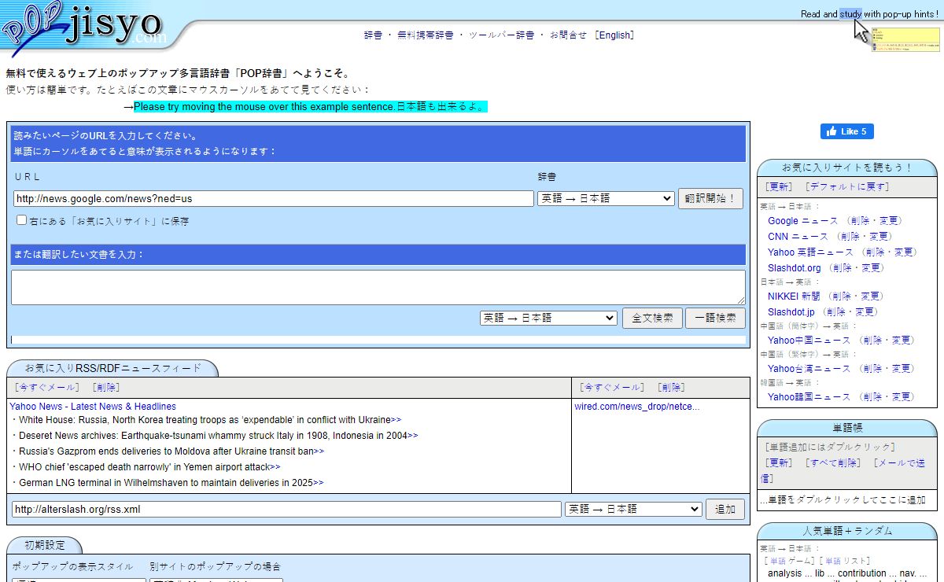Click the Facebook Like button

click(x=846, y=131)
